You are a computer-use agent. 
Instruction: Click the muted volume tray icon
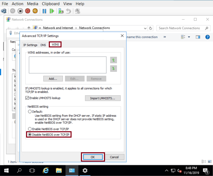(x=179, y=171)
